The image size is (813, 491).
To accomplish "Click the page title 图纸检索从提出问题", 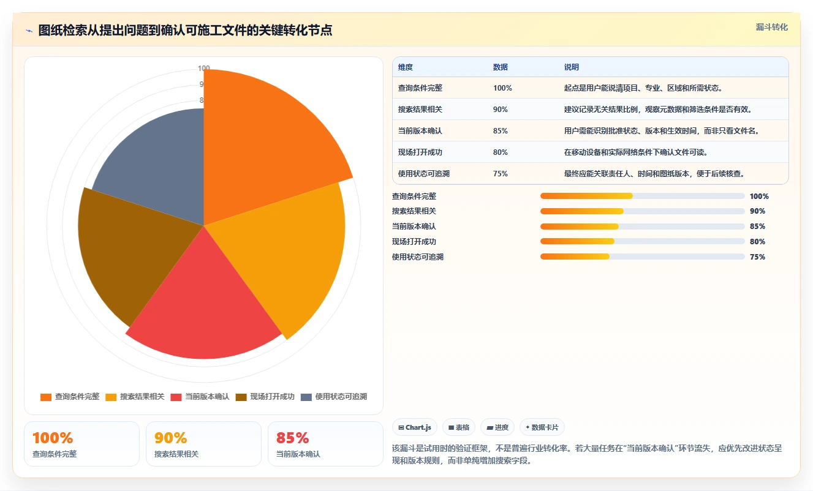I will (185, 31).
